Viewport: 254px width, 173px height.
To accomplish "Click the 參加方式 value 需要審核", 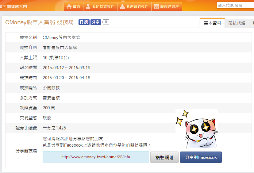I will (51, 98).
